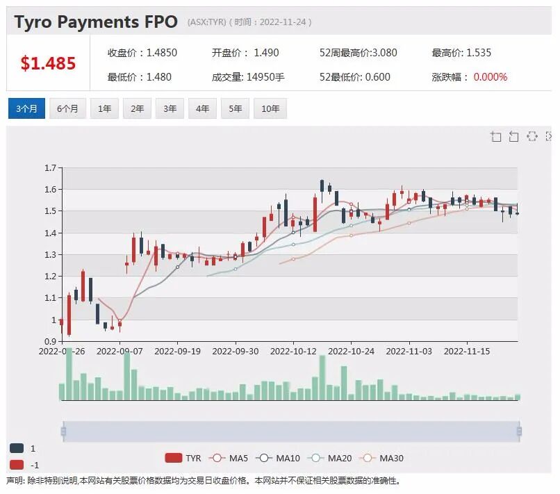Click the cut-off toolbox icon at far right
560x494 pixels.
(549, 136)
